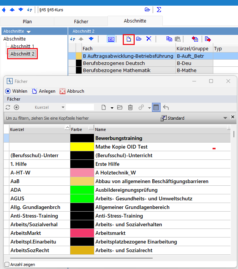This screenshot has height=269, width=238.
Task: Click the blue X delete icon
Action: click(x=149, y=39)
